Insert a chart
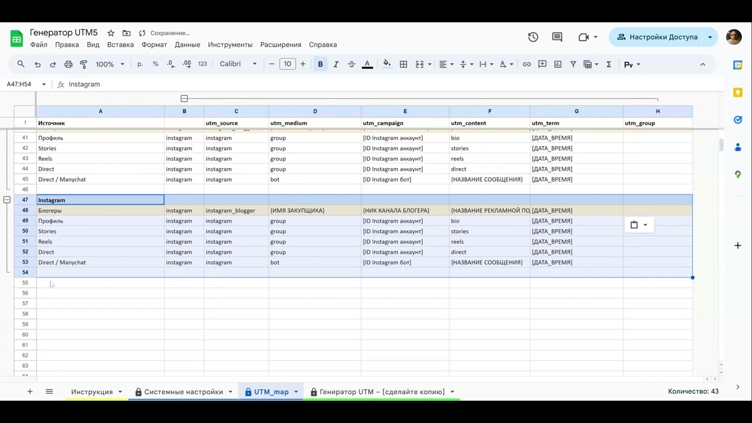The width and height of the screenshot is (752, 423). pos(558,64)
